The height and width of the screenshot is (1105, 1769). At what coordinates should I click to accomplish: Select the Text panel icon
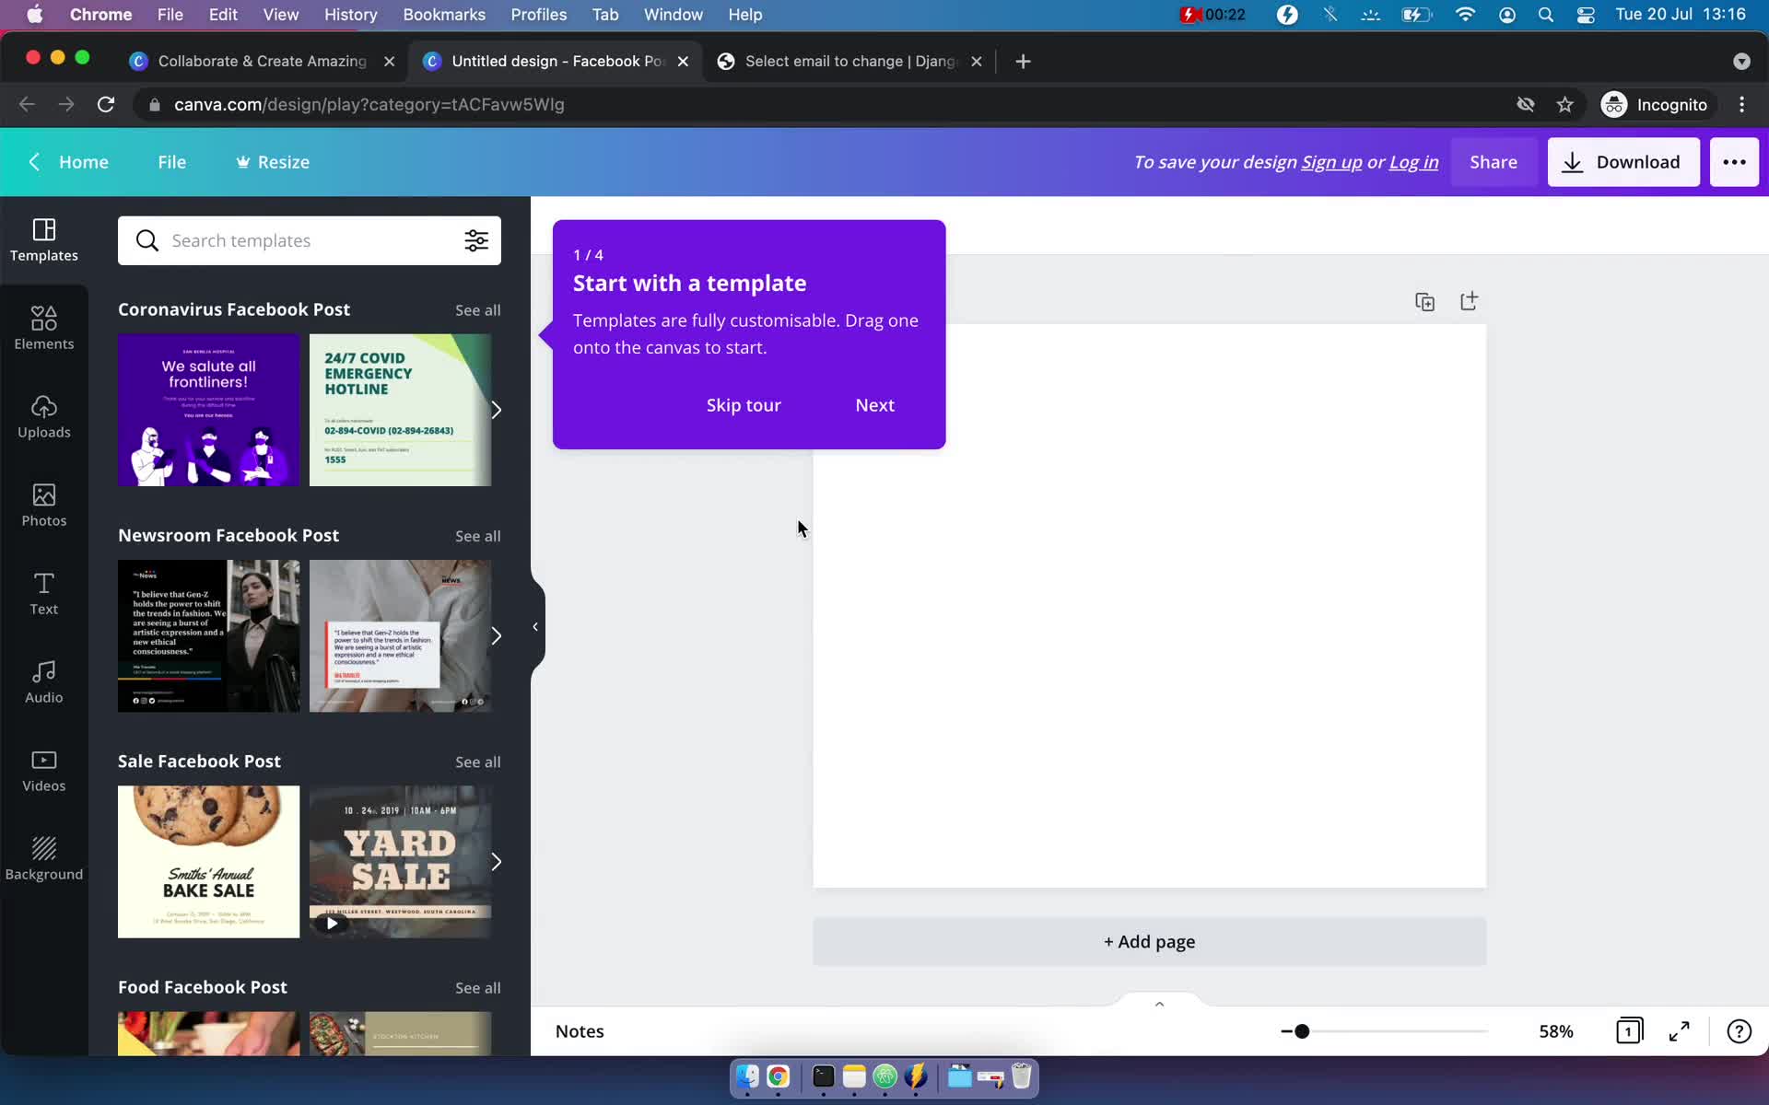pyautogui.click(x=44, y=593)
